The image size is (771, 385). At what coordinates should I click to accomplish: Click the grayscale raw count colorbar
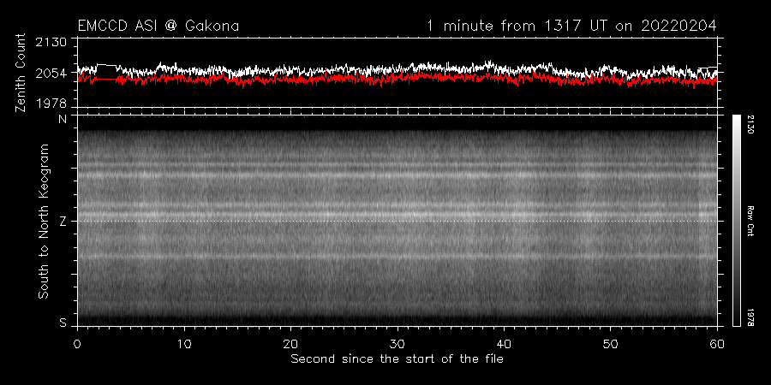(736, 221)
